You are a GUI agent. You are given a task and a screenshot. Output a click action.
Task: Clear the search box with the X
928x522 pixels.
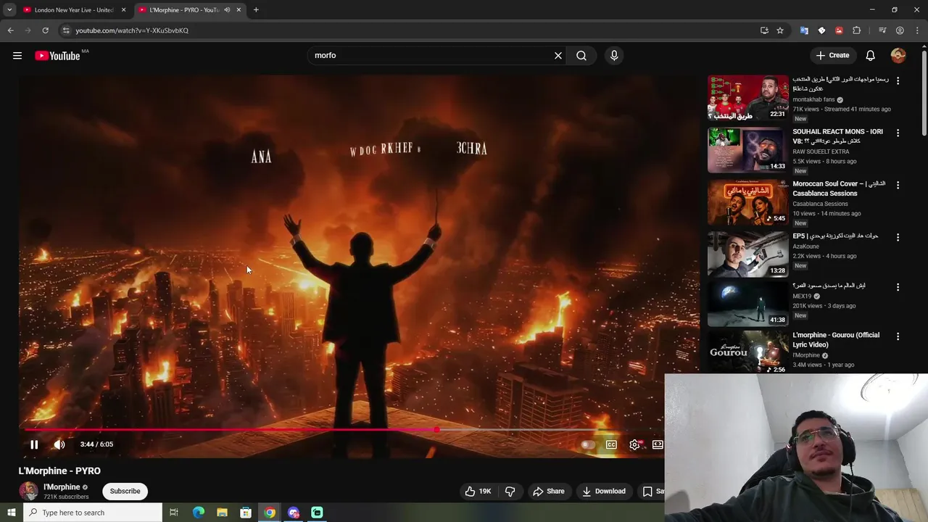[558, 56]
